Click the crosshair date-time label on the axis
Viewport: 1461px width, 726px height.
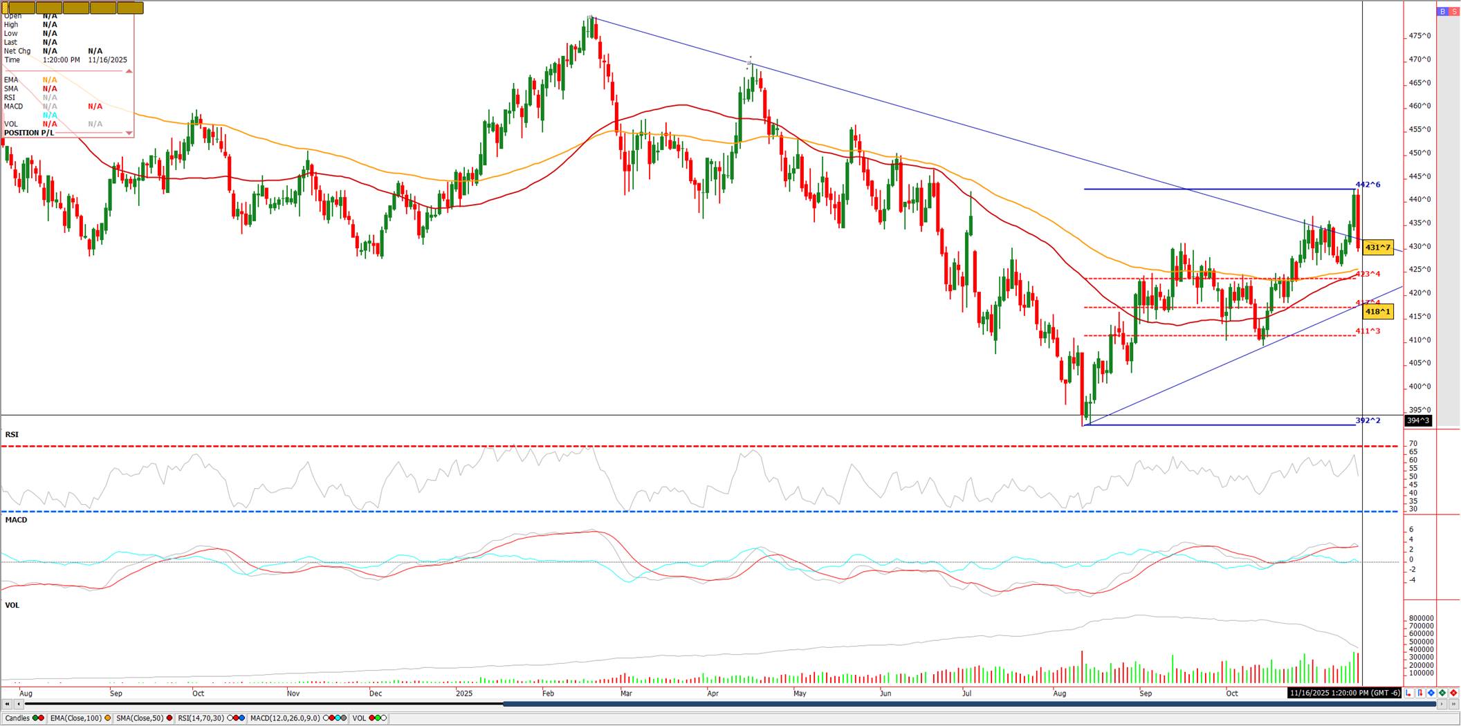tap(1344, 693)
